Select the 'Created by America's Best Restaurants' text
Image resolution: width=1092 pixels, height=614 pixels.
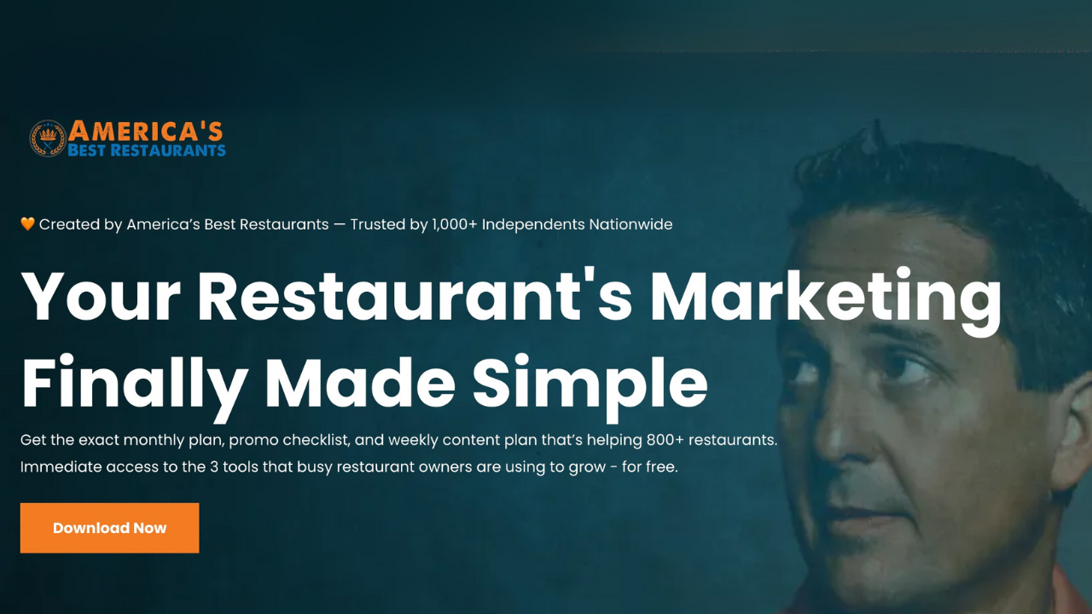[x=183, y=224]
